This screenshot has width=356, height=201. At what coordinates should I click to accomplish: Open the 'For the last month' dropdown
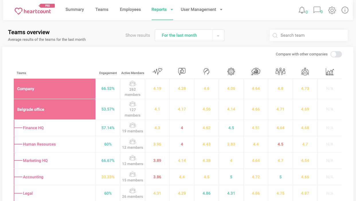tap(189, 35)
